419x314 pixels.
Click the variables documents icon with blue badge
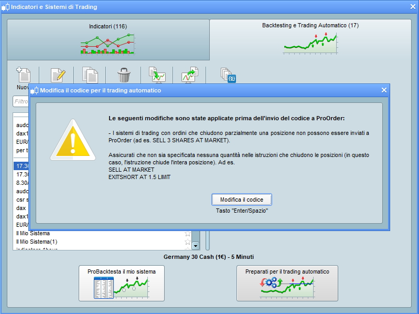[228, 75]
